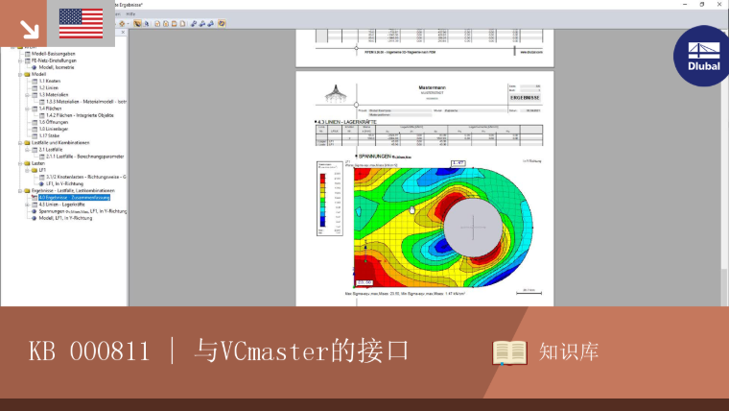The image size is (729, 411).
Task: Open the Hilfe menu
Action: click(x=130, y=14)
